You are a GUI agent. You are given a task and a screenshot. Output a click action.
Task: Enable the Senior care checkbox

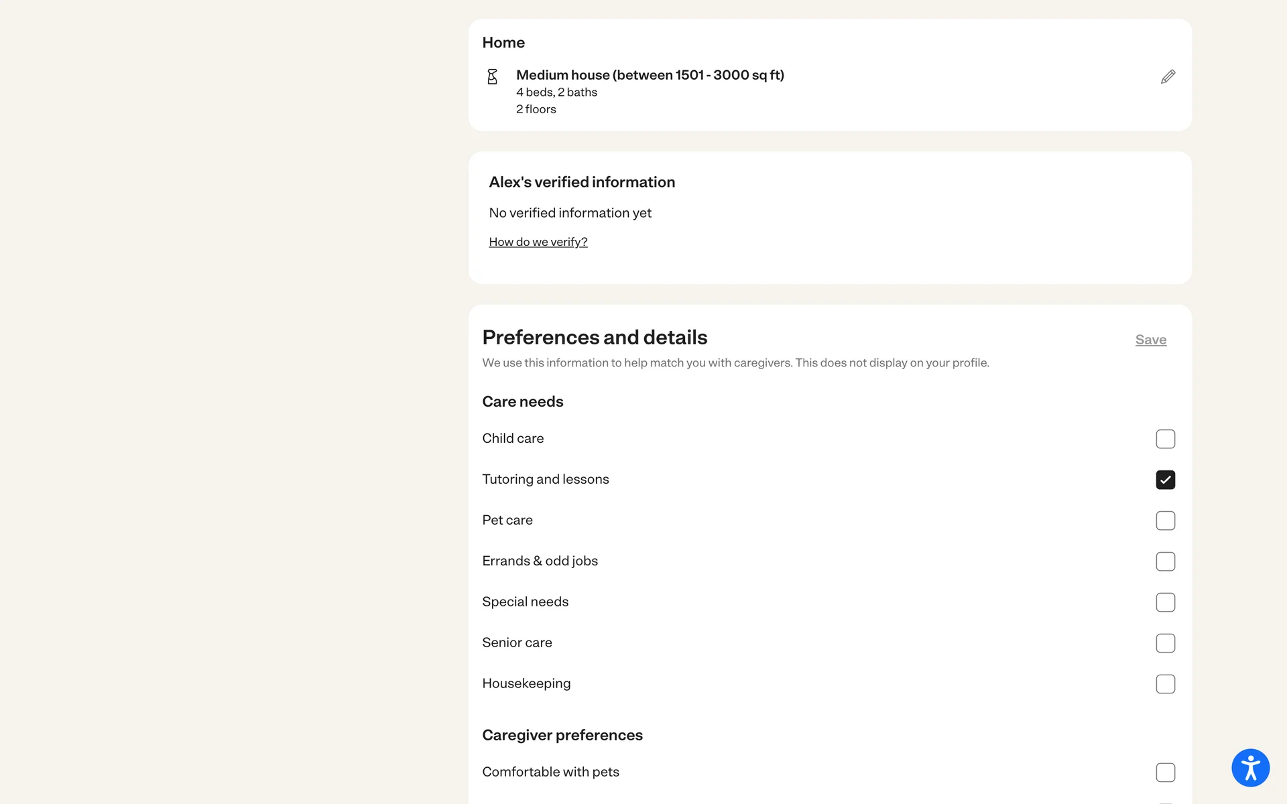pos(1165,643)
